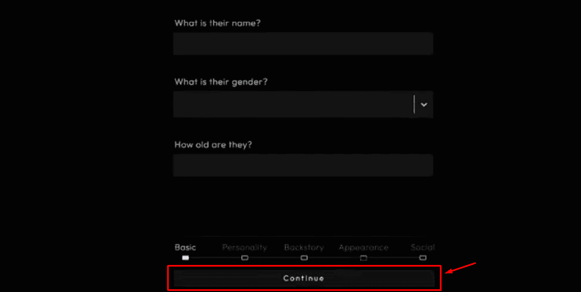Screen dimensions: 581x292
Task: Click the Basic progress marker icon
Action: coord(185,258)
